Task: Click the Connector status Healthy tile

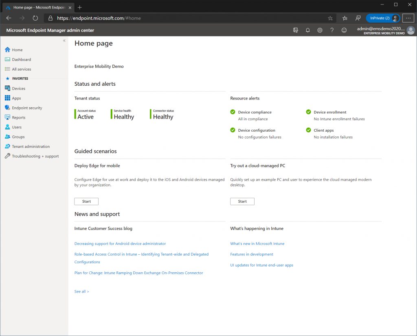Action: [x=162, y=115]
